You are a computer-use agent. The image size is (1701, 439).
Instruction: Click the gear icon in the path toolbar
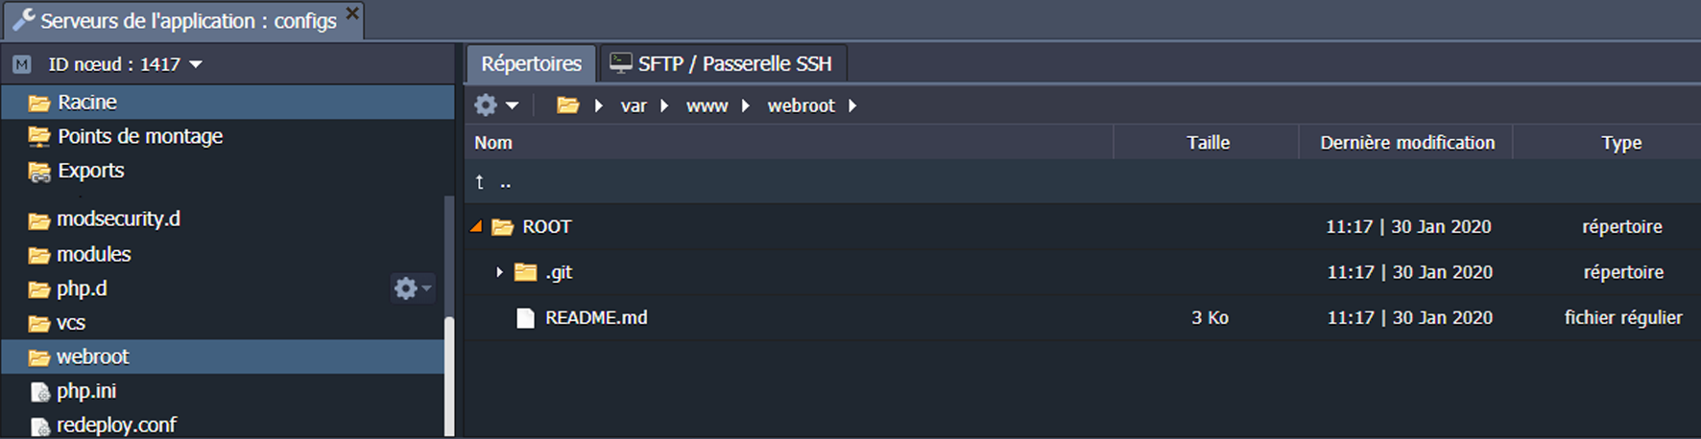[487, 105]
